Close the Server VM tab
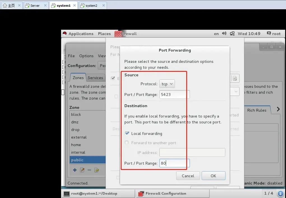Screen dimensions: 286x198 point(45,6)
